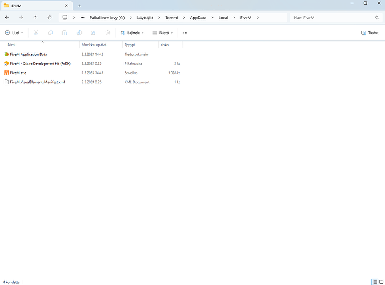Switch to large thumbnails view icon

(382, 282)
